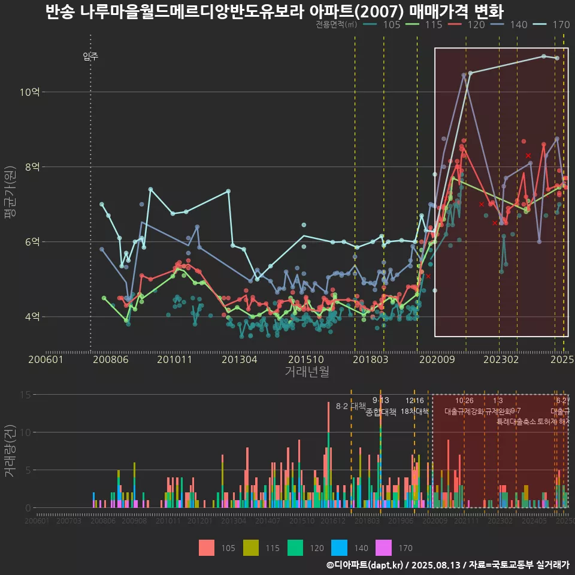Image resolution: width=575 pixels, height=575 pixels.
Task: Click the red 120 line legend entry
Action: pos(467,25)
